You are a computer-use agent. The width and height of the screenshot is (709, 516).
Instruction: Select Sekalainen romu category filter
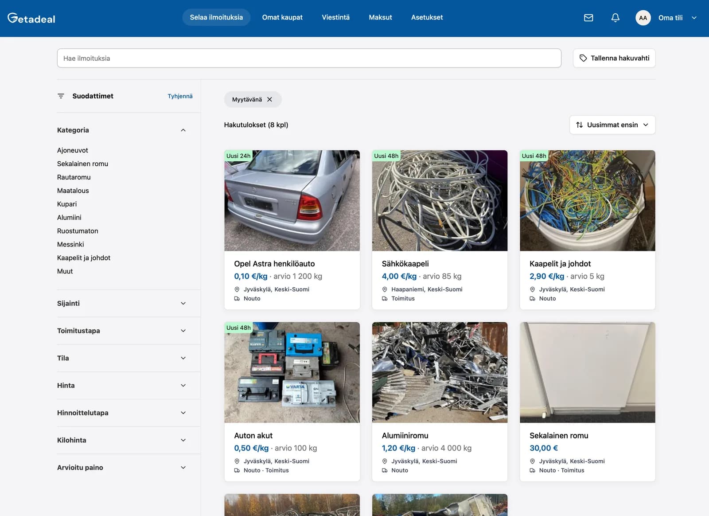[82, 164]
